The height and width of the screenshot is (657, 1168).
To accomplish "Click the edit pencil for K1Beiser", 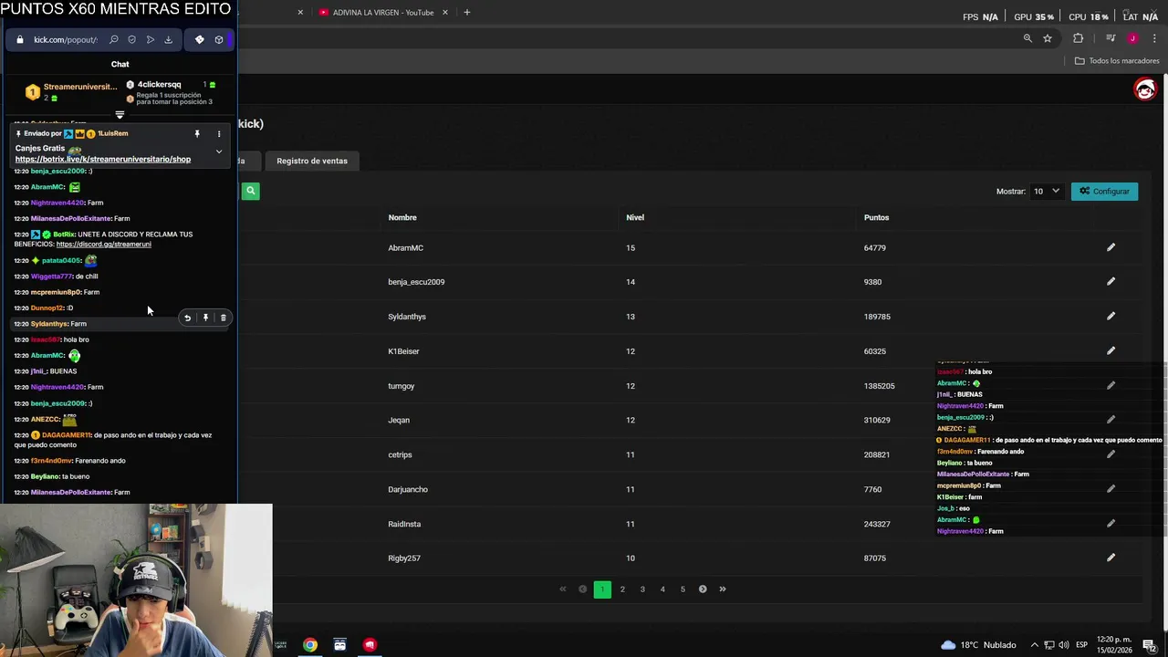I will click(x=1111, y=350).
